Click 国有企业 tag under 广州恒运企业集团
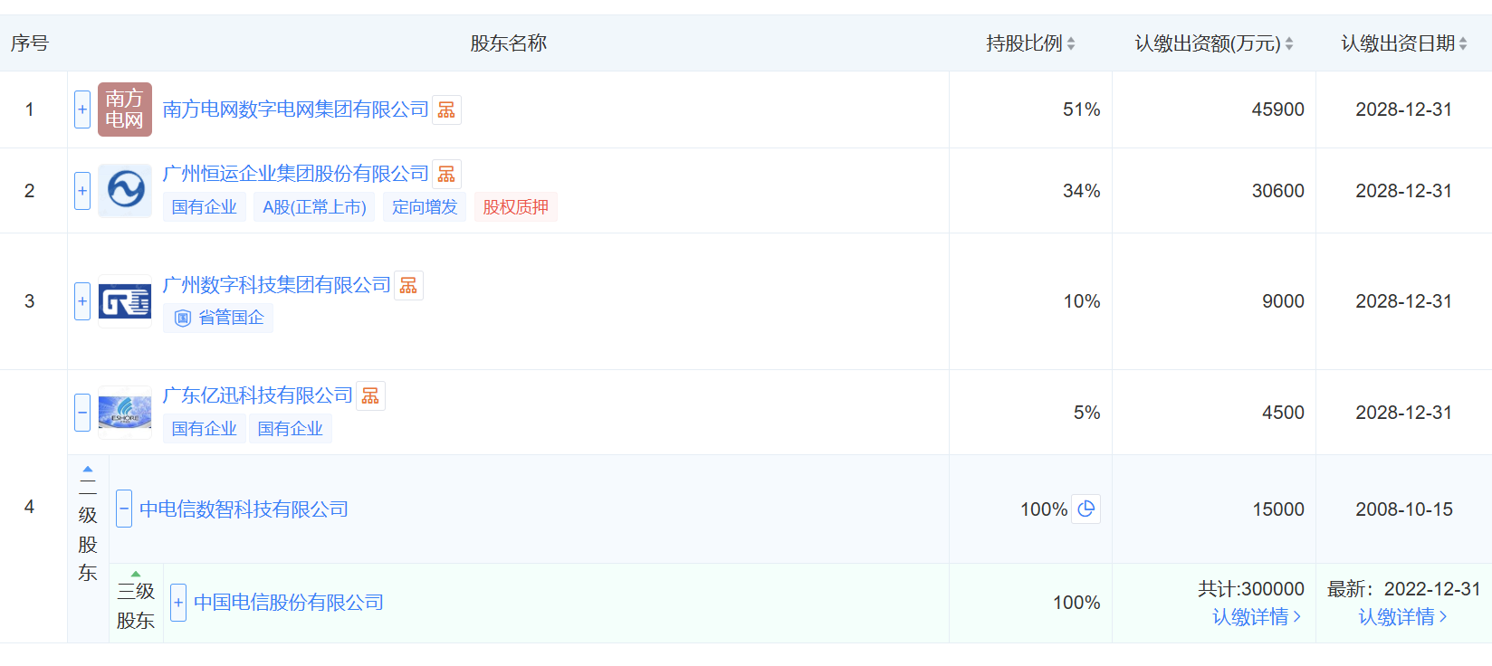 pos(205,207)
